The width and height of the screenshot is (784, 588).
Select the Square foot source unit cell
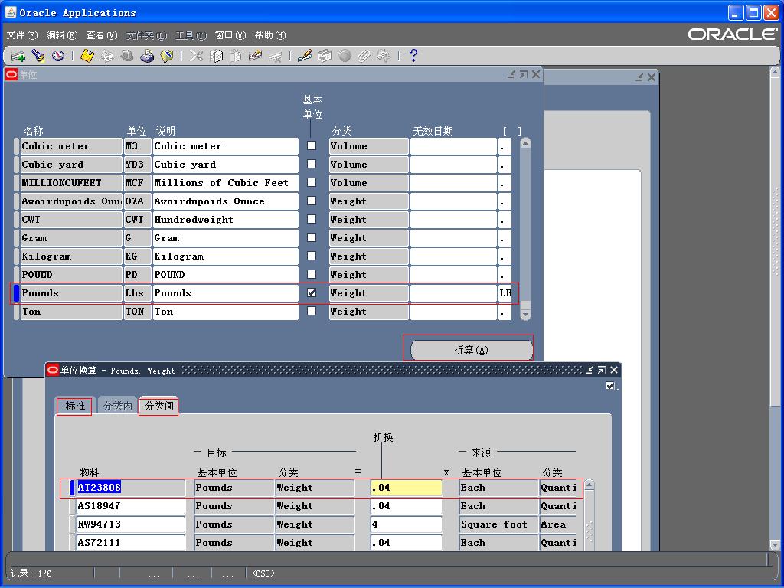[x=498, y=524]
